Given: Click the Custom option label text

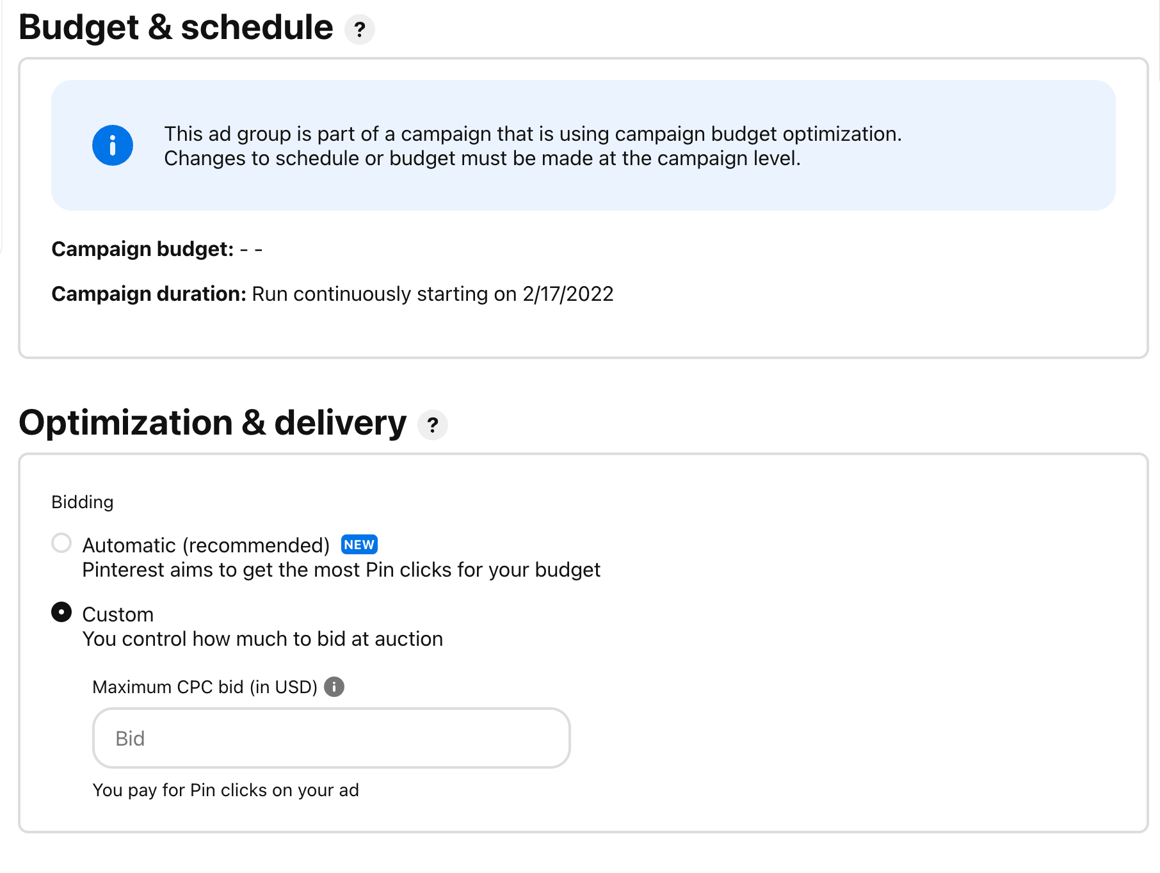Looking at the screenshot, I should (118, 614).
